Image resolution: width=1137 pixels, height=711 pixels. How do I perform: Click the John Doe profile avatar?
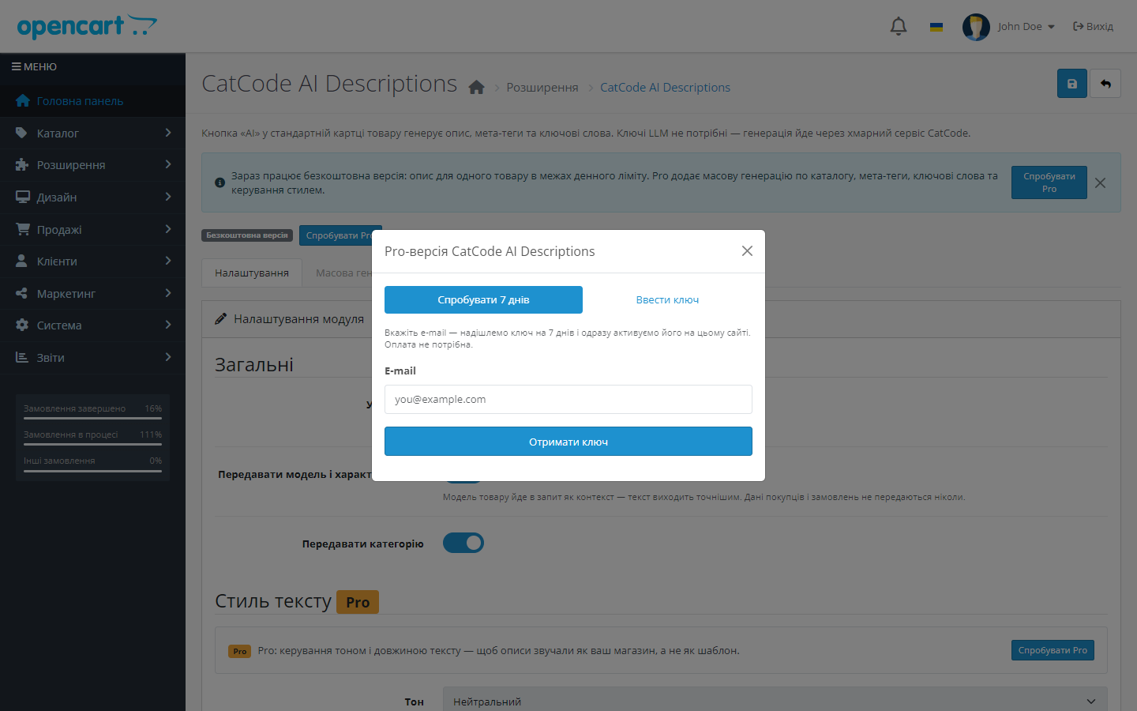976,27
